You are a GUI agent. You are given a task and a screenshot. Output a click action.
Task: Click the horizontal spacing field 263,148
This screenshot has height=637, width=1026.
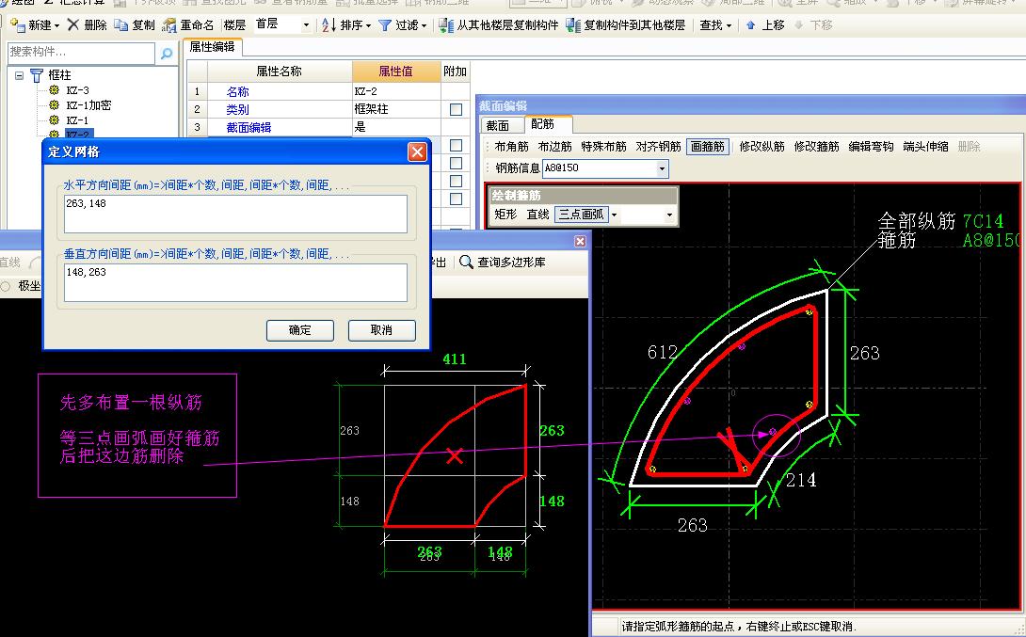(x=235, y=214)
